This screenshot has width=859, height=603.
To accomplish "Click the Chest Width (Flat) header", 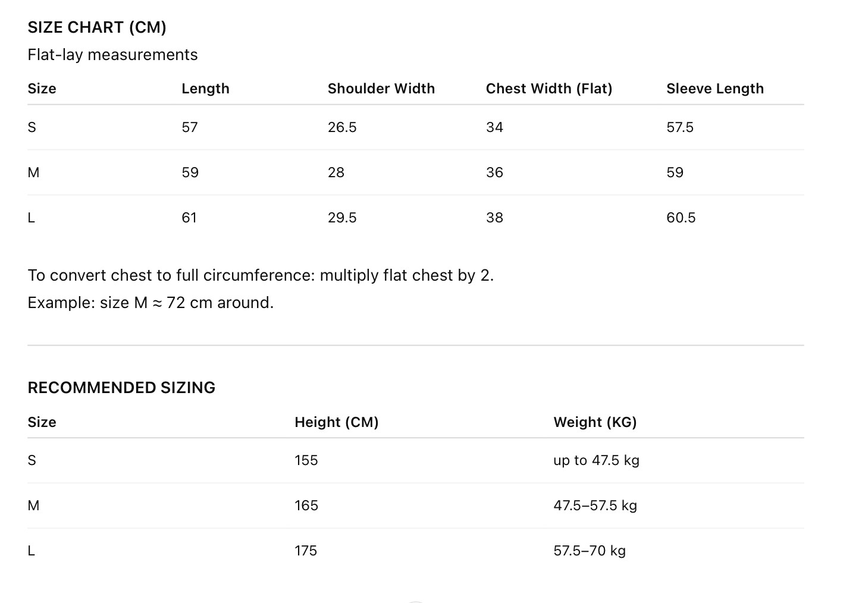I will [x=548, y=89].
